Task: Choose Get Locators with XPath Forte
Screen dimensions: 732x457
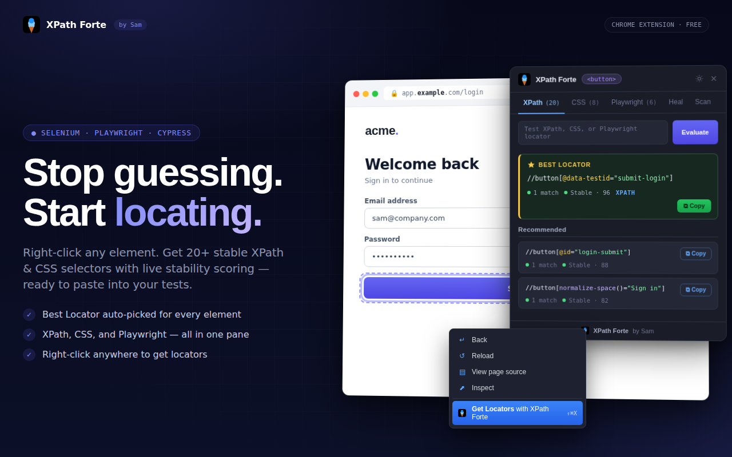Action: pos(518,413)
